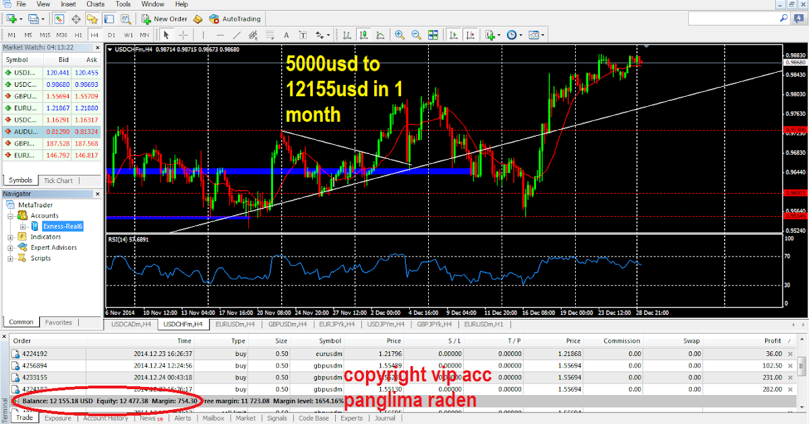Zoom out on the chart

click(417, 35)
